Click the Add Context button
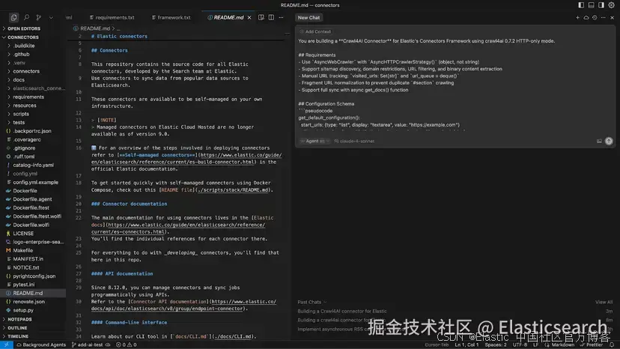 pyautogui.click(x=315, y=31)
